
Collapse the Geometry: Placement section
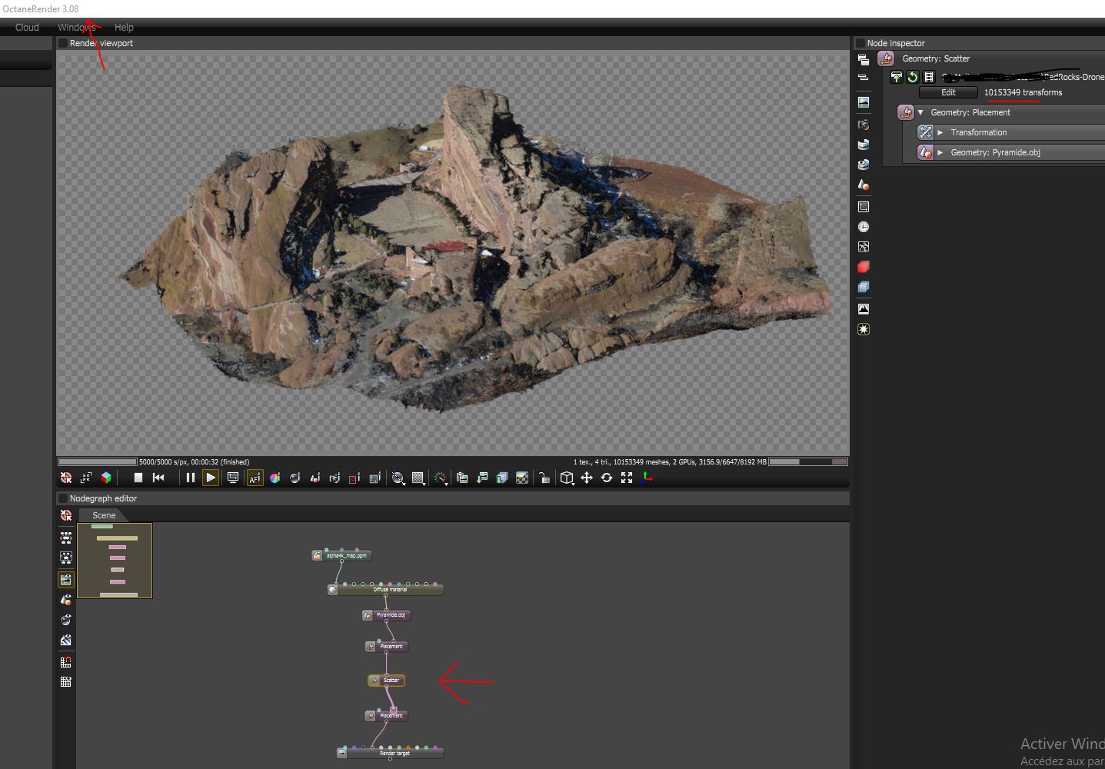(x=920, y=112)
